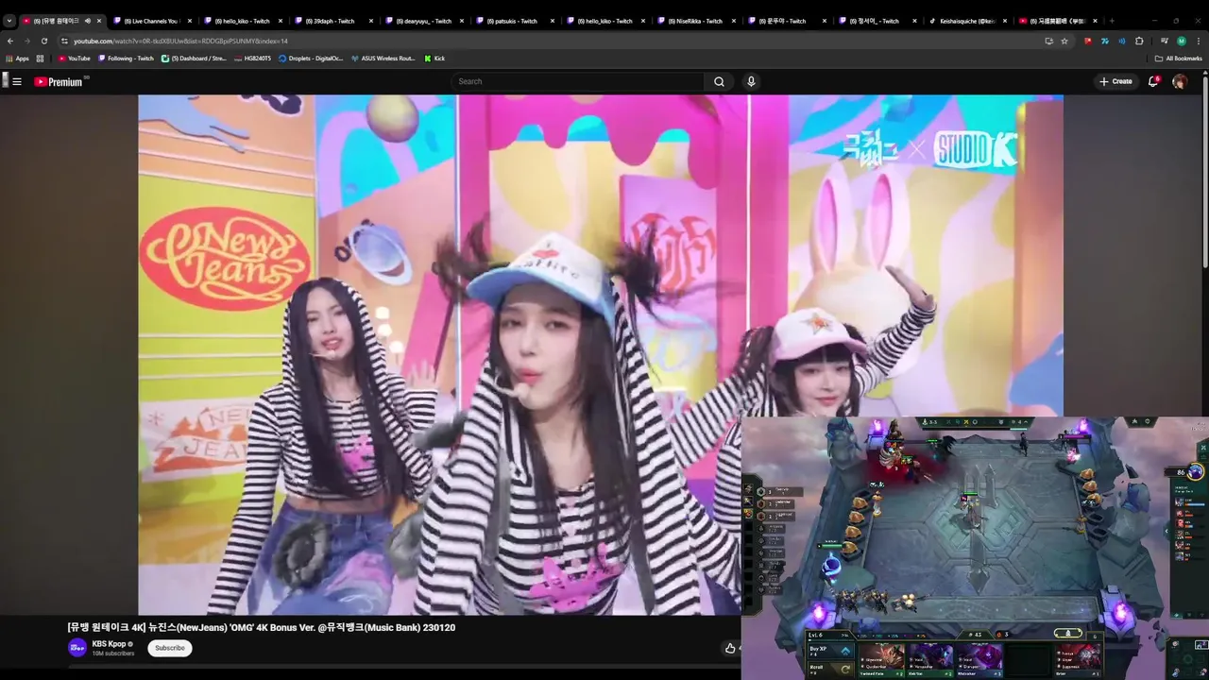Screen dimensions: 1209x680
Task: Open YouTube notifications bell
Action: tap(1153, 81)
